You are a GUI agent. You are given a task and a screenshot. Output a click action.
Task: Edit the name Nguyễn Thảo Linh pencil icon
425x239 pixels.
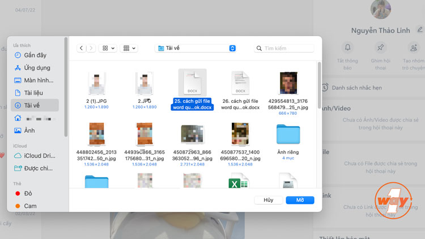(x=420, y=29)
